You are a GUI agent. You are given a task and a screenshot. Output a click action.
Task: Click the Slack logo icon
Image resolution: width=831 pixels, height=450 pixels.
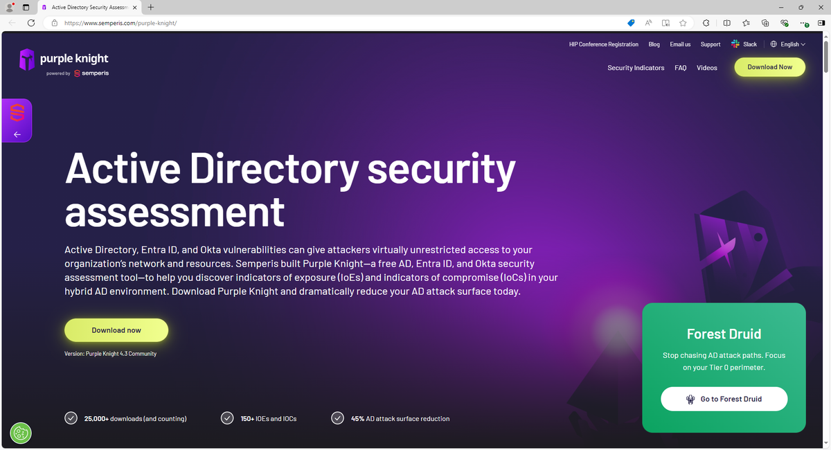pos(735,44)
